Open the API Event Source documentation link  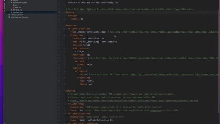click(174, 74)
